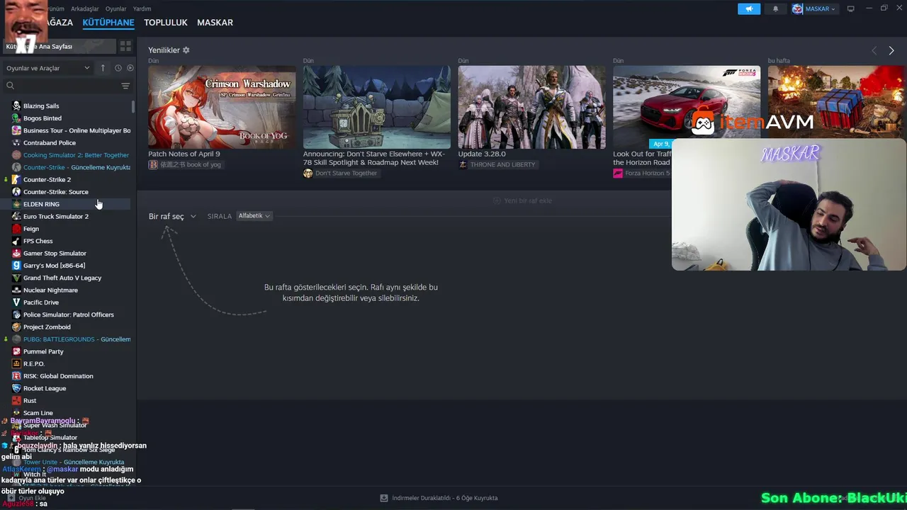Go to previous news items arrow

874,50
